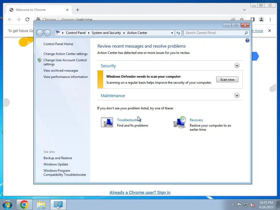The width and height of the screenshot is (280, 210).
Task: Click network icon in system tray
Action: (x=246, y=205)
